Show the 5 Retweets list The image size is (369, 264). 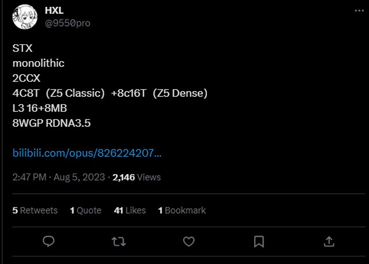35,210
